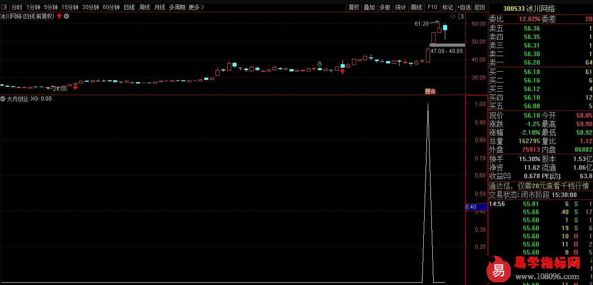Image resolution: width=593 pixels, height=285 pixels.
Task: Add stock with +自选 button
Action: 464,7
